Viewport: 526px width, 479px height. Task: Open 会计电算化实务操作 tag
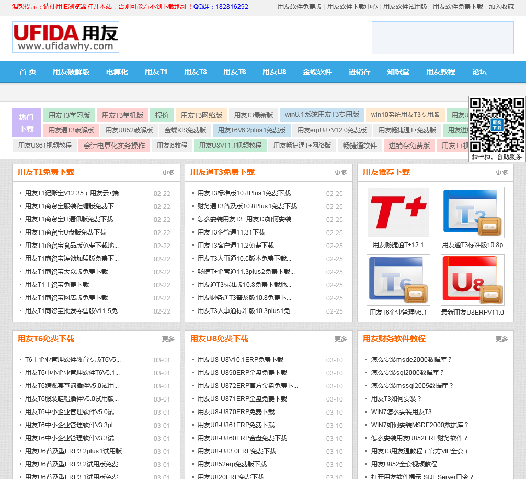point(114,146)
